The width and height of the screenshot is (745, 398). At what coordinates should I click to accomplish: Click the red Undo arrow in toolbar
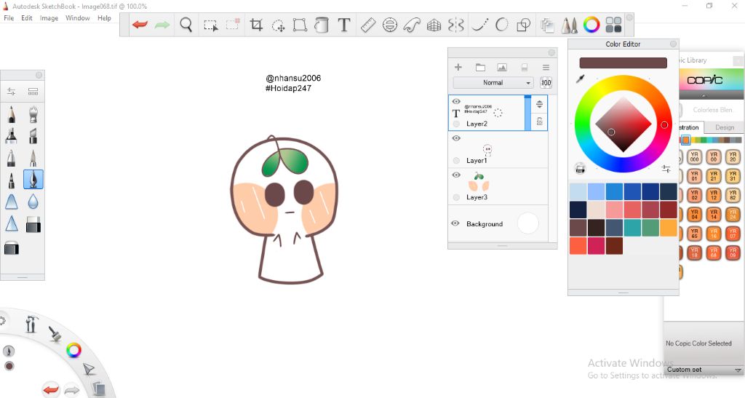tap(140, 25)
